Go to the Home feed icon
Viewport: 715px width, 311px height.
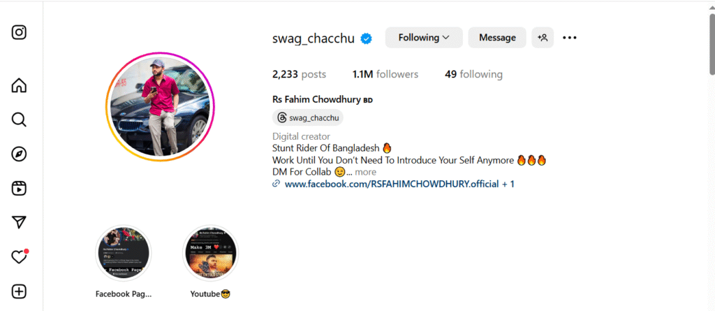(19, 85)
